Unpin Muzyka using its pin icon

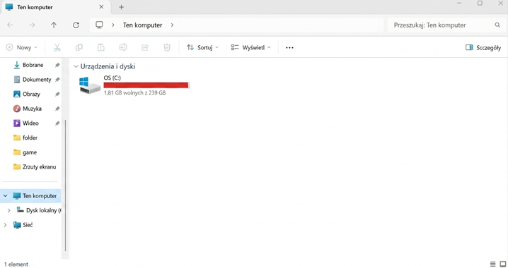(57, 109)
